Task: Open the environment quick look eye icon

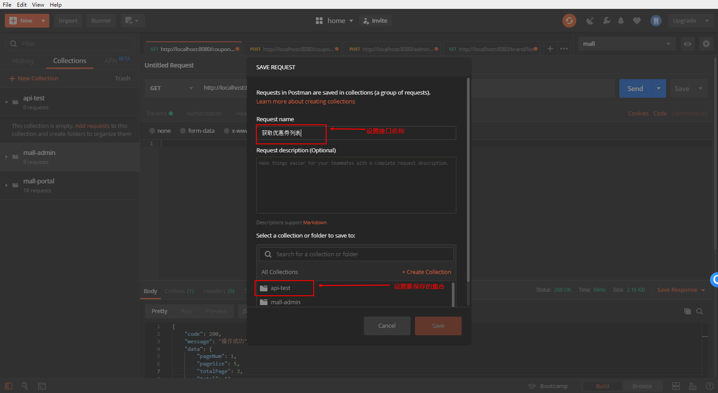Action: point(687,44)
